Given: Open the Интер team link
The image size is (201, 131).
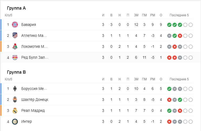Looking at the screenshot, I should click(26, 122).
